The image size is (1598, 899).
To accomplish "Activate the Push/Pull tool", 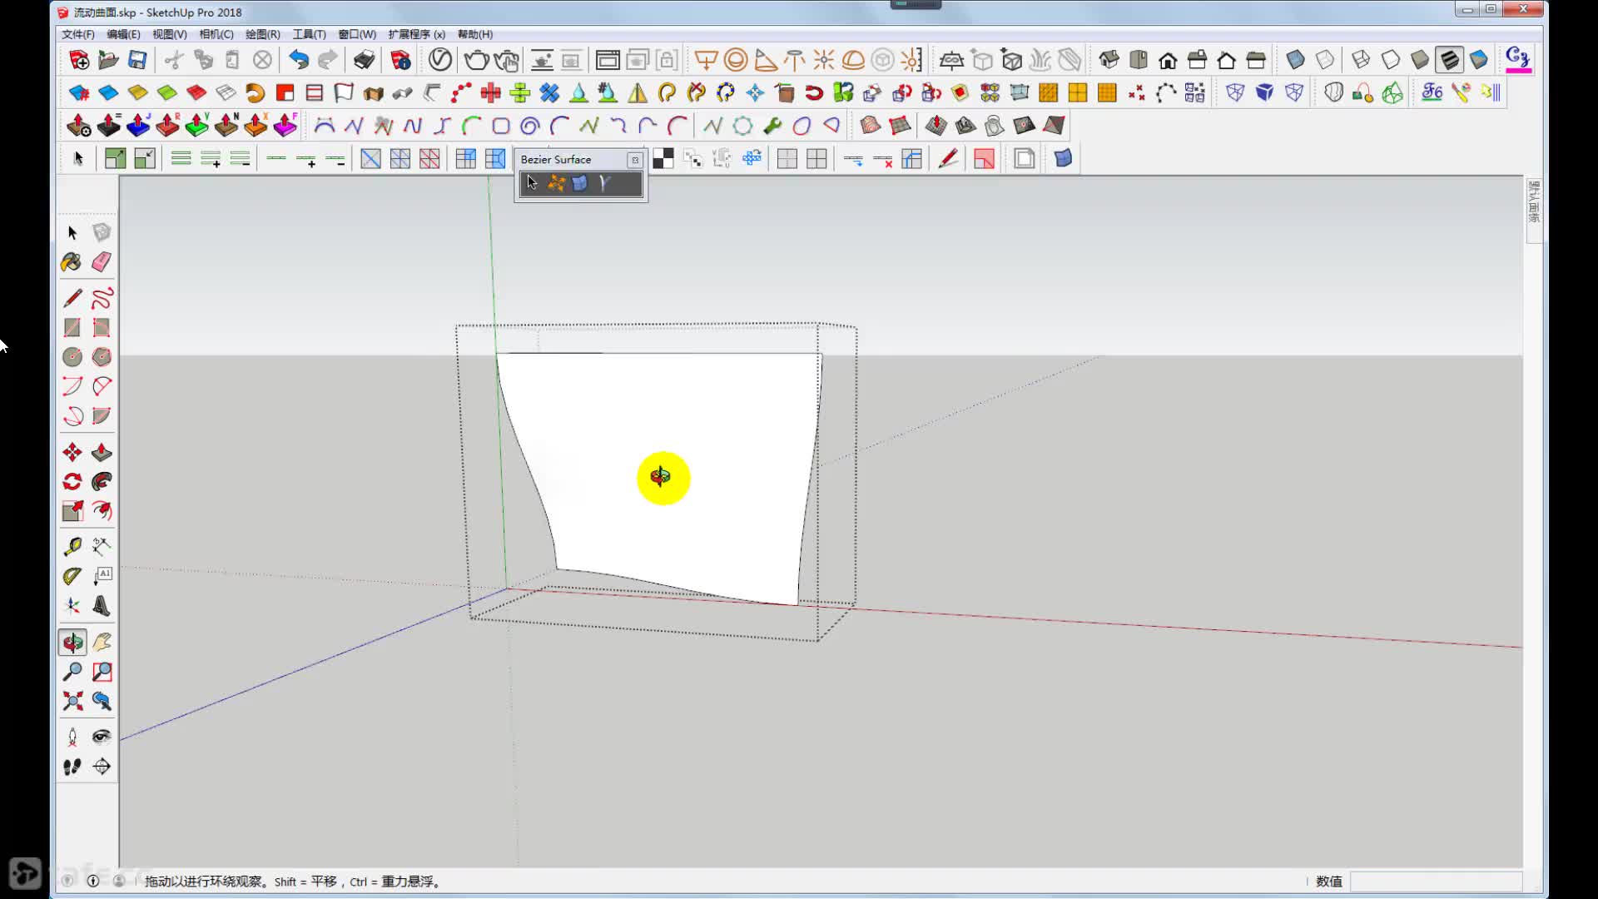I will (x=102, y=452).
